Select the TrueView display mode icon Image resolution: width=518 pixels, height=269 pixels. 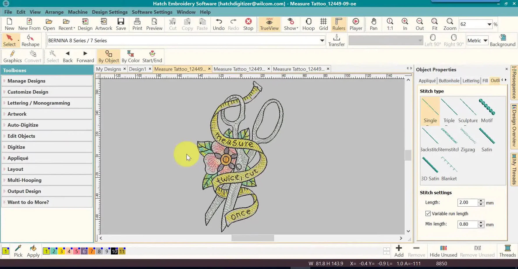coord(269,24)
